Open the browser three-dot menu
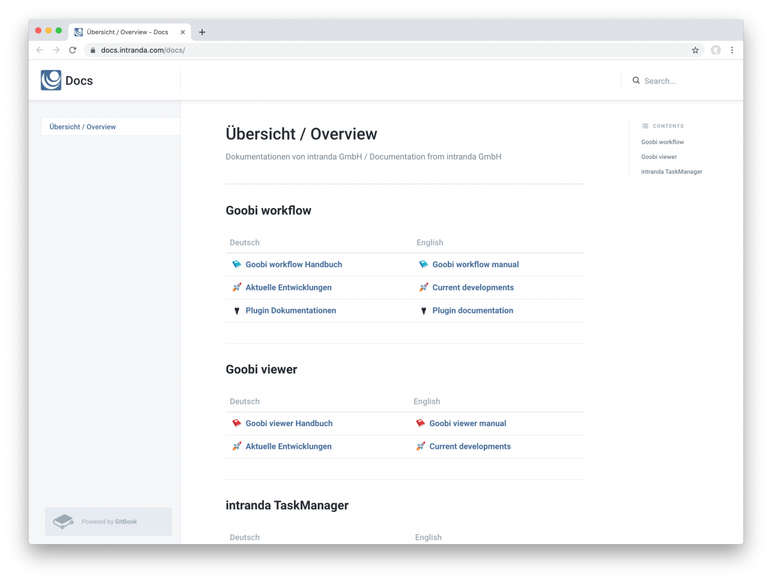This screenshot has height=582, width=772. pyautogui.click(x=733, y=50)
